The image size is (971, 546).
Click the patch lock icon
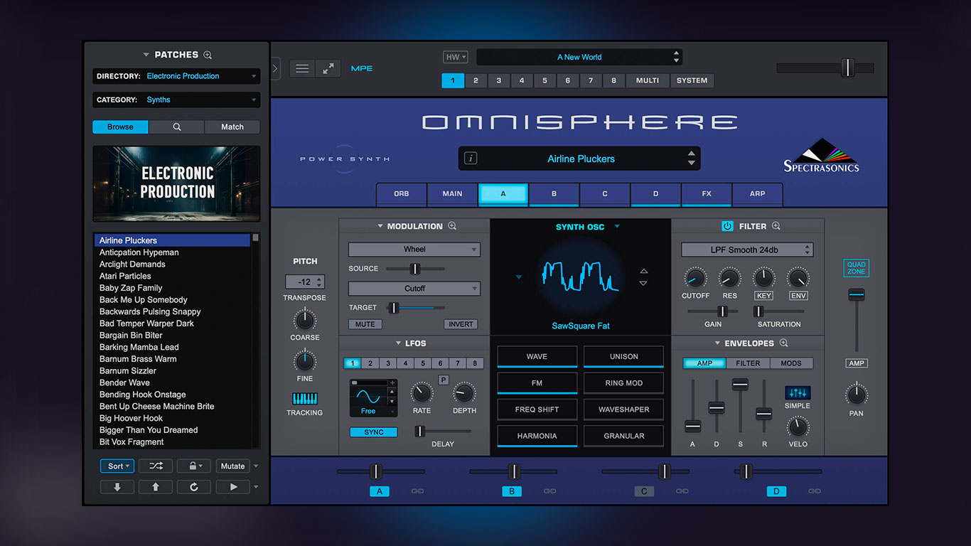click(x=193, y=466)
